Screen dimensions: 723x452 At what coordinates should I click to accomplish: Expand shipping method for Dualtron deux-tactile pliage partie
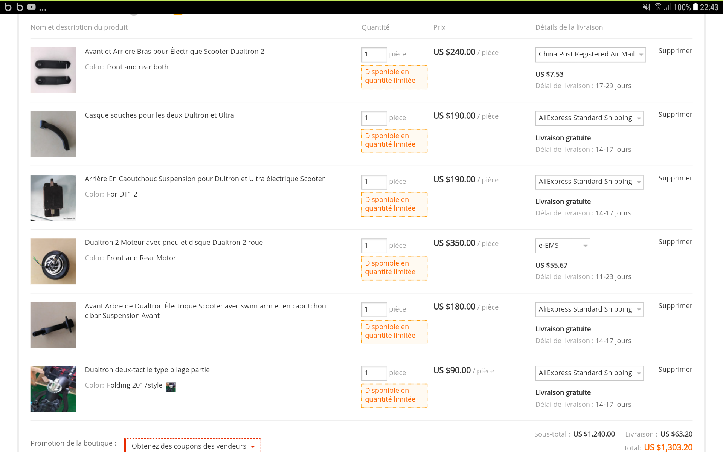point(589,373)
